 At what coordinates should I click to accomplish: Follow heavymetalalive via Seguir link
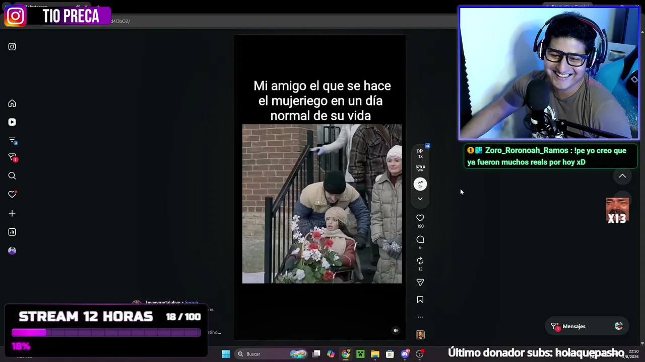191,303
